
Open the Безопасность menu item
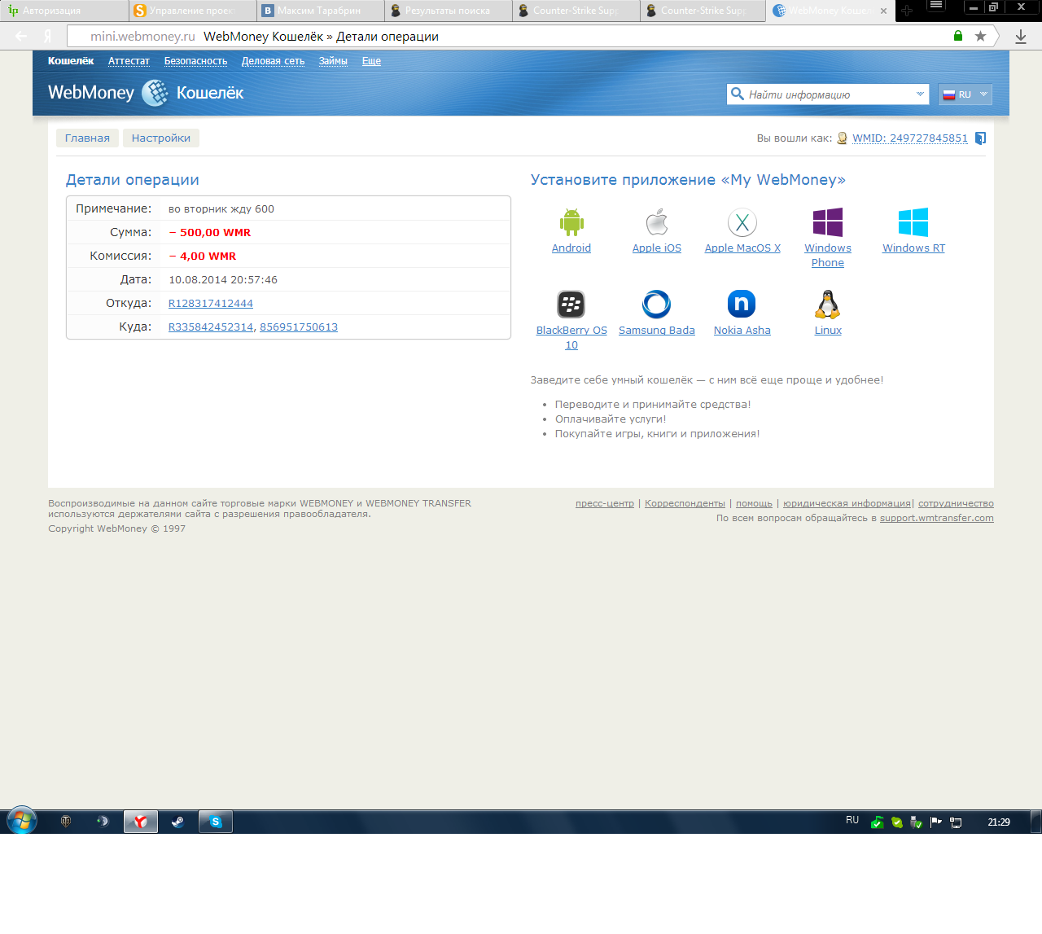coord(195,61)
